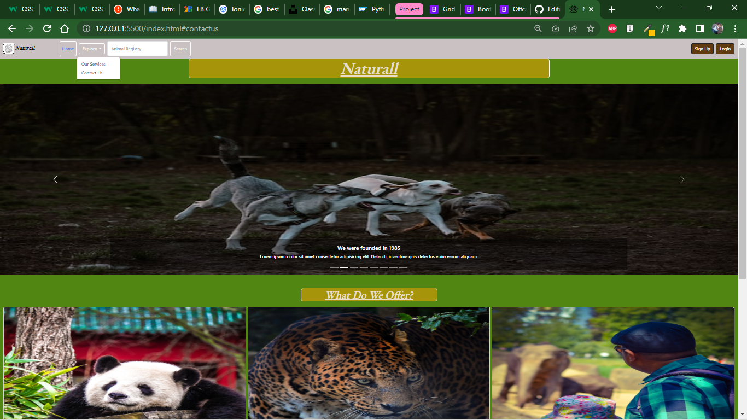Open the panda card image
747x420 pixels.
pyautogui.click(x=125, y=363)
